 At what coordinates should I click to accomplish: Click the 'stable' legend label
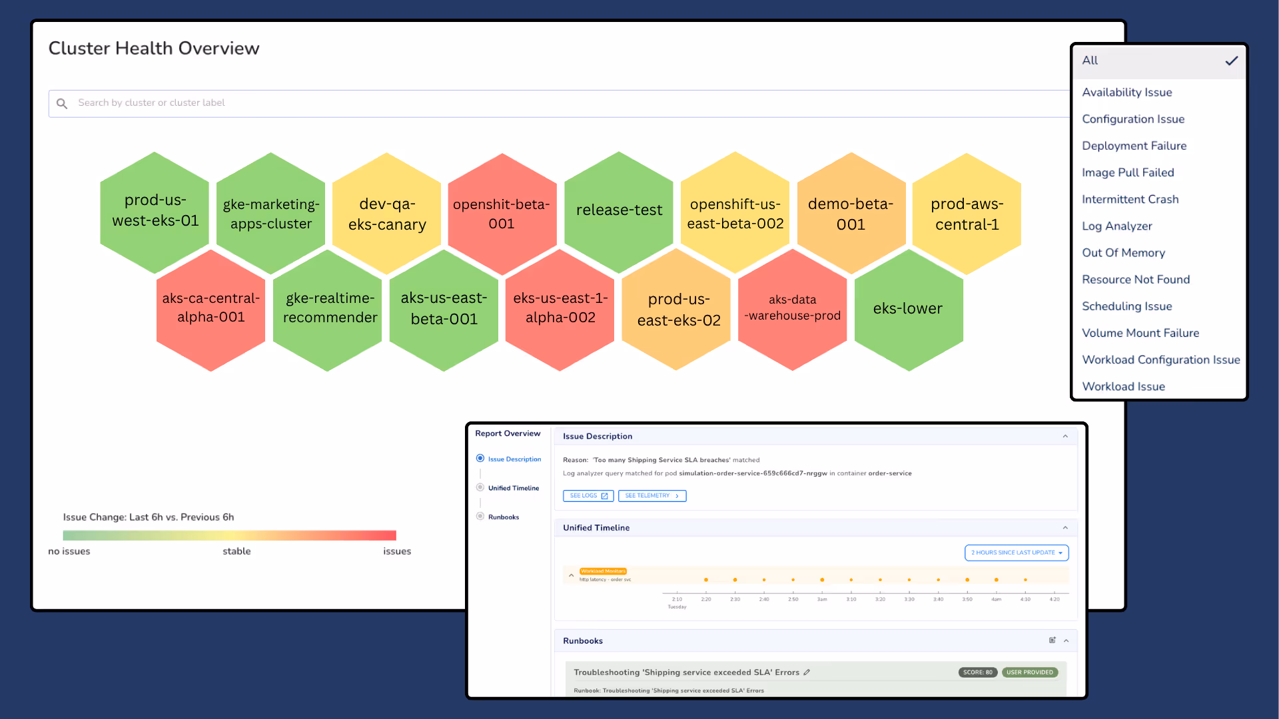(236, 551)
